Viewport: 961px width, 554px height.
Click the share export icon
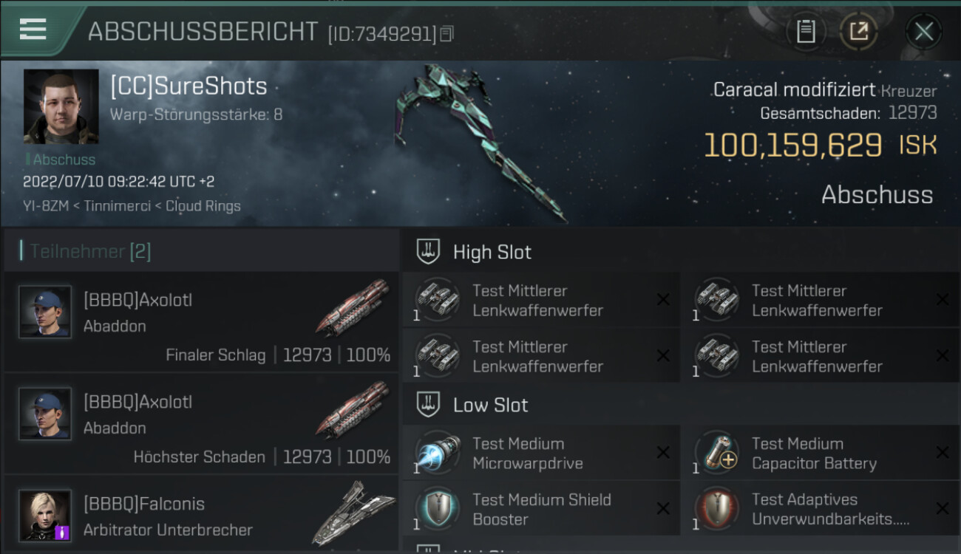pyautogui.click(x=858, y=32)
